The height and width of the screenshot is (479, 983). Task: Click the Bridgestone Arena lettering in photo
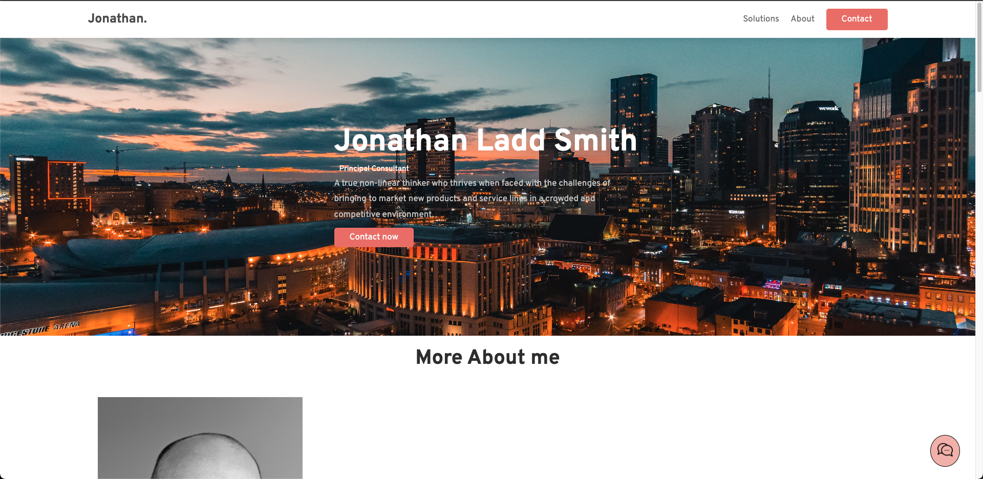click(x=41, y=329)
